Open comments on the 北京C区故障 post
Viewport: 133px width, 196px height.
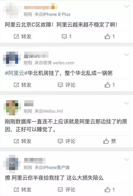(67, 36)
